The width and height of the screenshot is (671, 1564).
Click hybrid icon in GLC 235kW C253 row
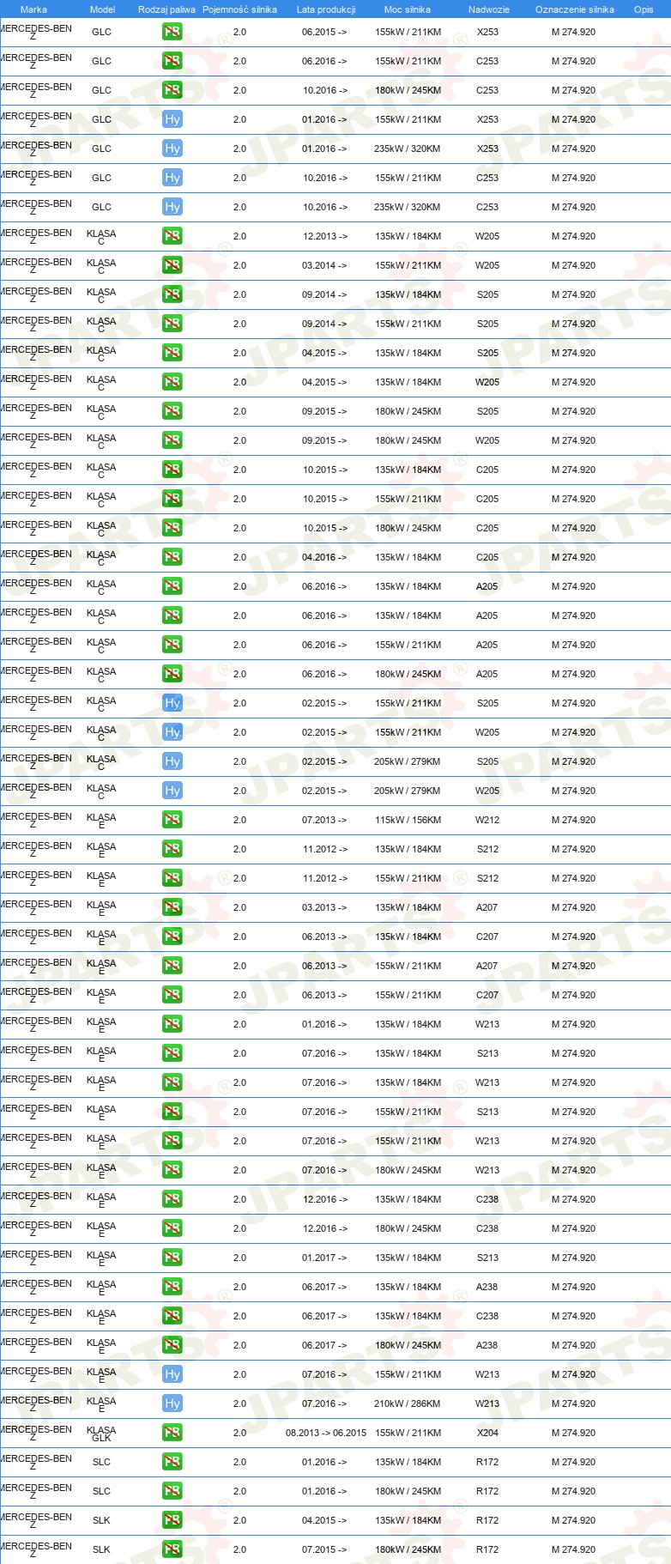click(172, 207)
